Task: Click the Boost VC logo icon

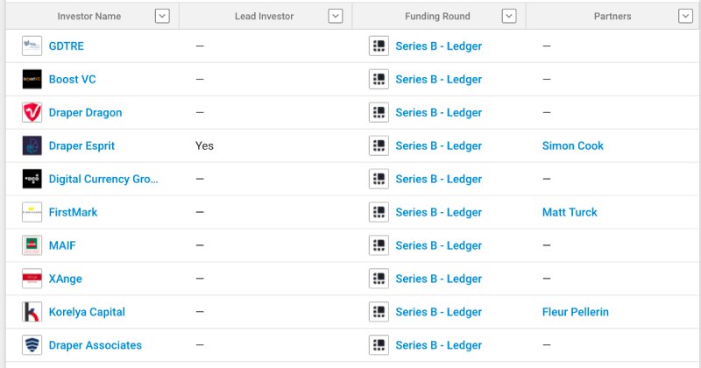Action: 32,79
